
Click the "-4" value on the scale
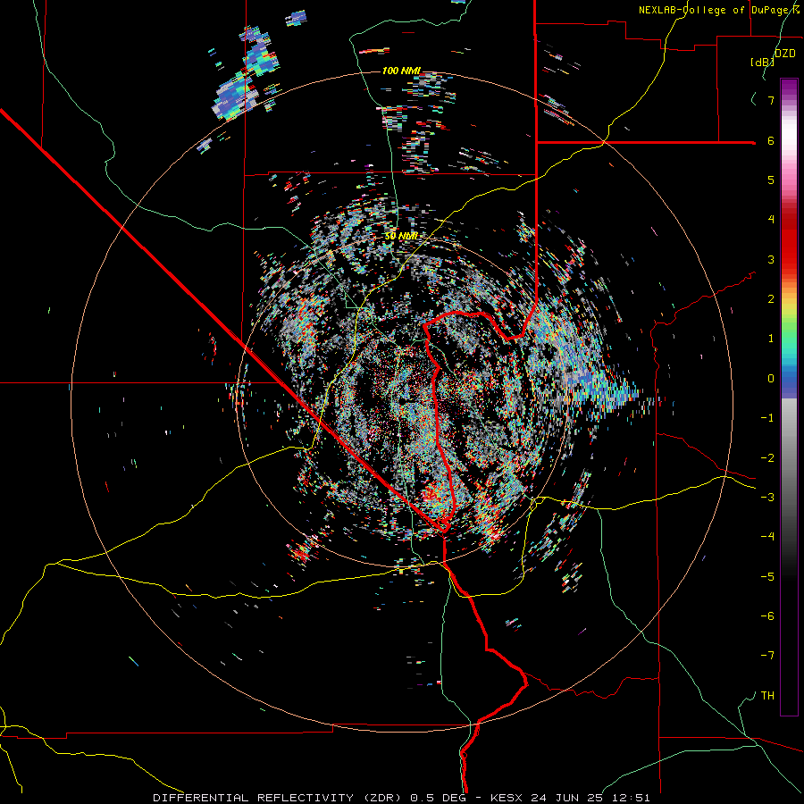click(767, 537)
